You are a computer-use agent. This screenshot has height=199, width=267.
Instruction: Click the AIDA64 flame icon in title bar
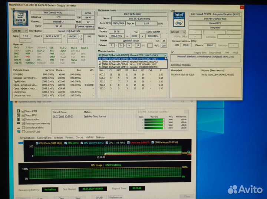point(16,102)
